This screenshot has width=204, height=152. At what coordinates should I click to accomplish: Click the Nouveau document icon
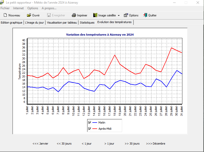5,15
